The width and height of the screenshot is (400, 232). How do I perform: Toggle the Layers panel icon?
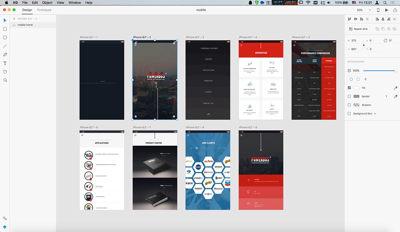pos(5,227)
